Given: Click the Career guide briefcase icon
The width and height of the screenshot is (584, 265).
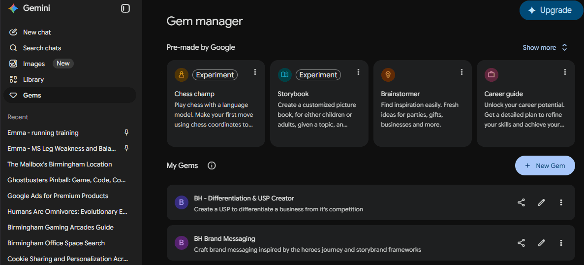Looking at the screenshot, I should pos(492,75).
